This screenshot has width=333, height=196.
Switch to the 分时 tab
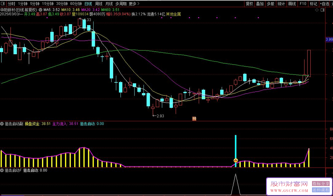point(11,4)
